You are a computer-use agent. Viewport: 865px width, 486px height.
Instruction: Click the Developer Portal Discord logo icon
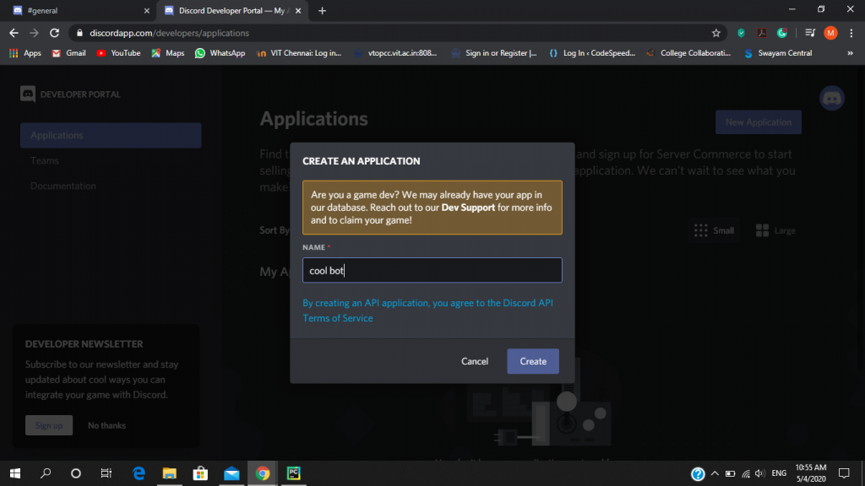click(28, 94)
